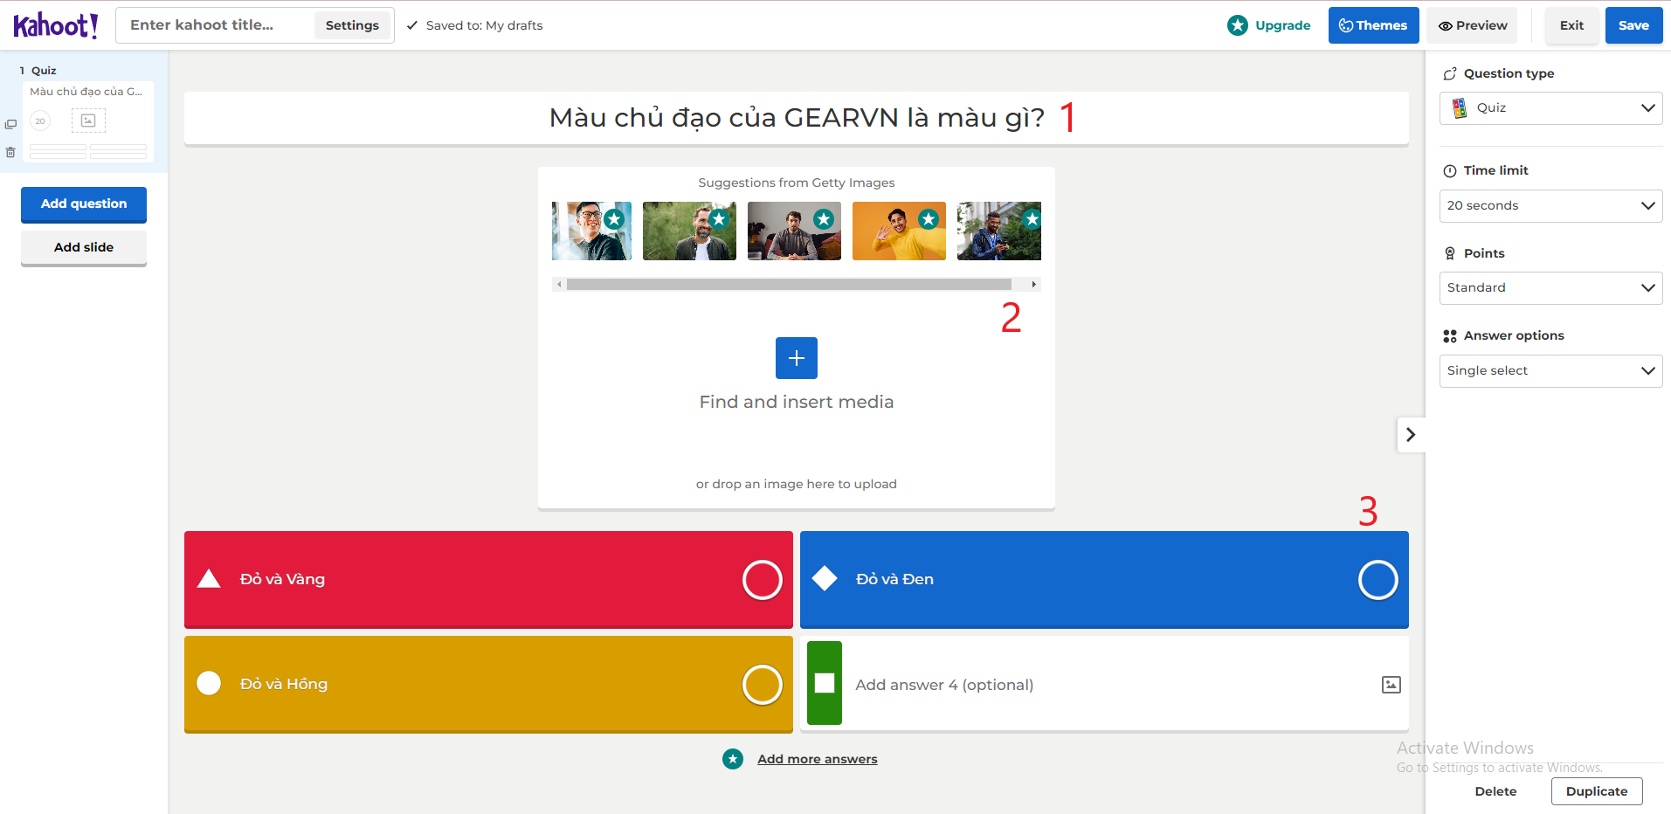1671x814 pixels.
Task: Click the medal icon by Points
Action: tap(1450, 253)
